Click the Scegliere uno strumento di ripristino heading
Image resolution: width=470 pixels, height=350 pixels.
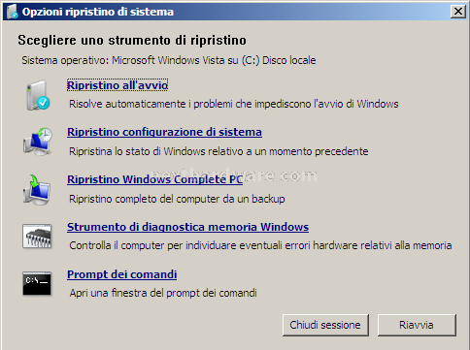point(132,41)
